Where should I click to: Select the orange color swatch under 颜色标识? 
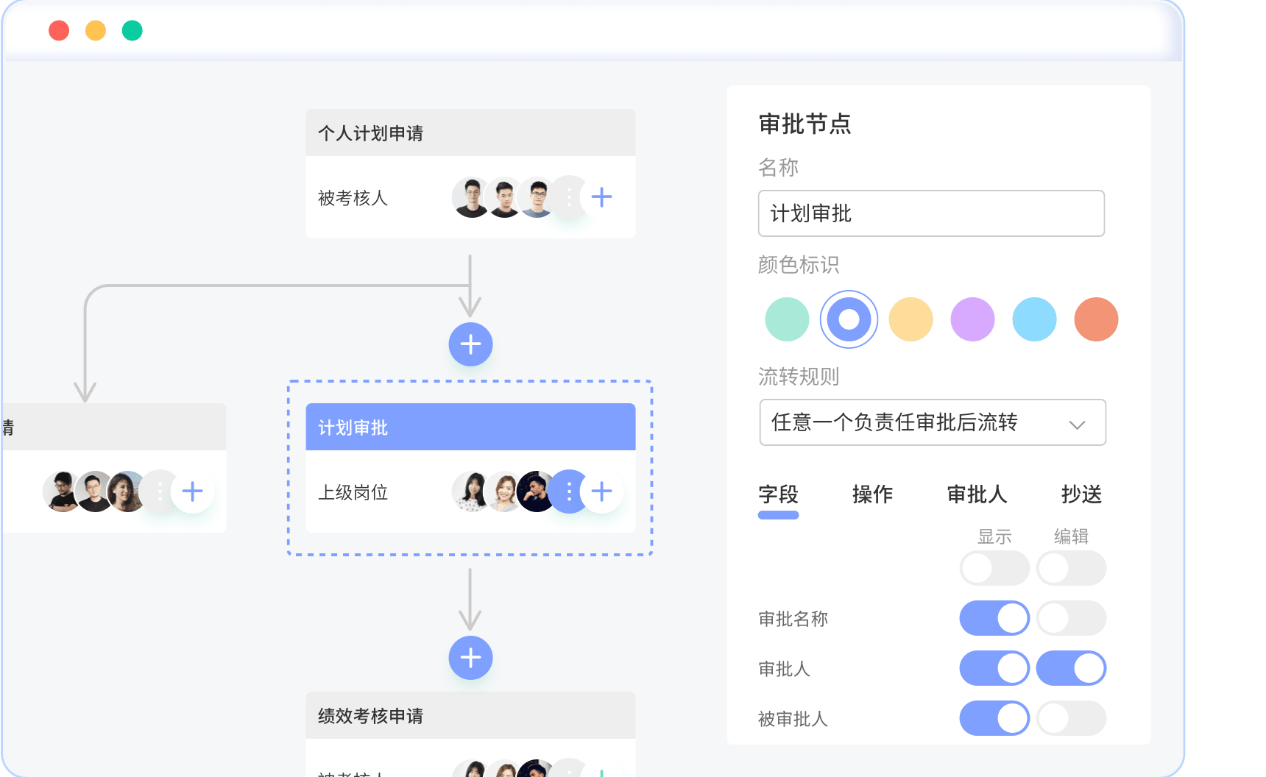tap(1097, 319)
